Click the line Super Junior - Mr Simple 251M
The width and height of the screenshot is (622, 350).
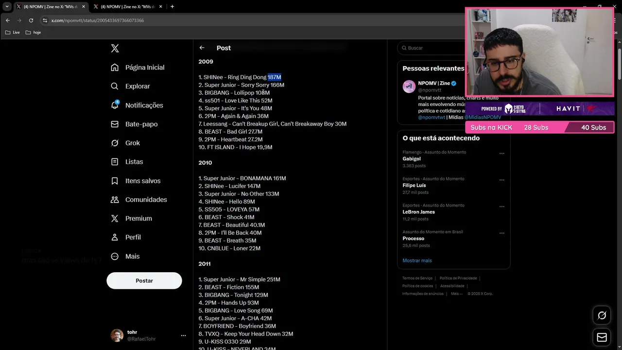(x=239, y=280)
